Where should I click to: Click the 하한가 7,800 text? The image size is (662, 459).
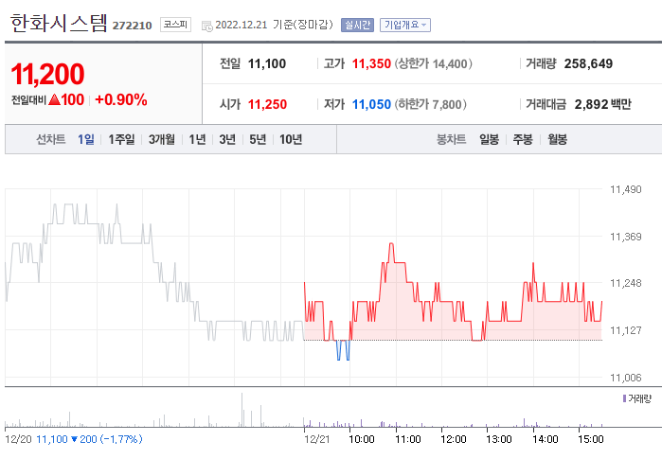[x=431, y=104]
